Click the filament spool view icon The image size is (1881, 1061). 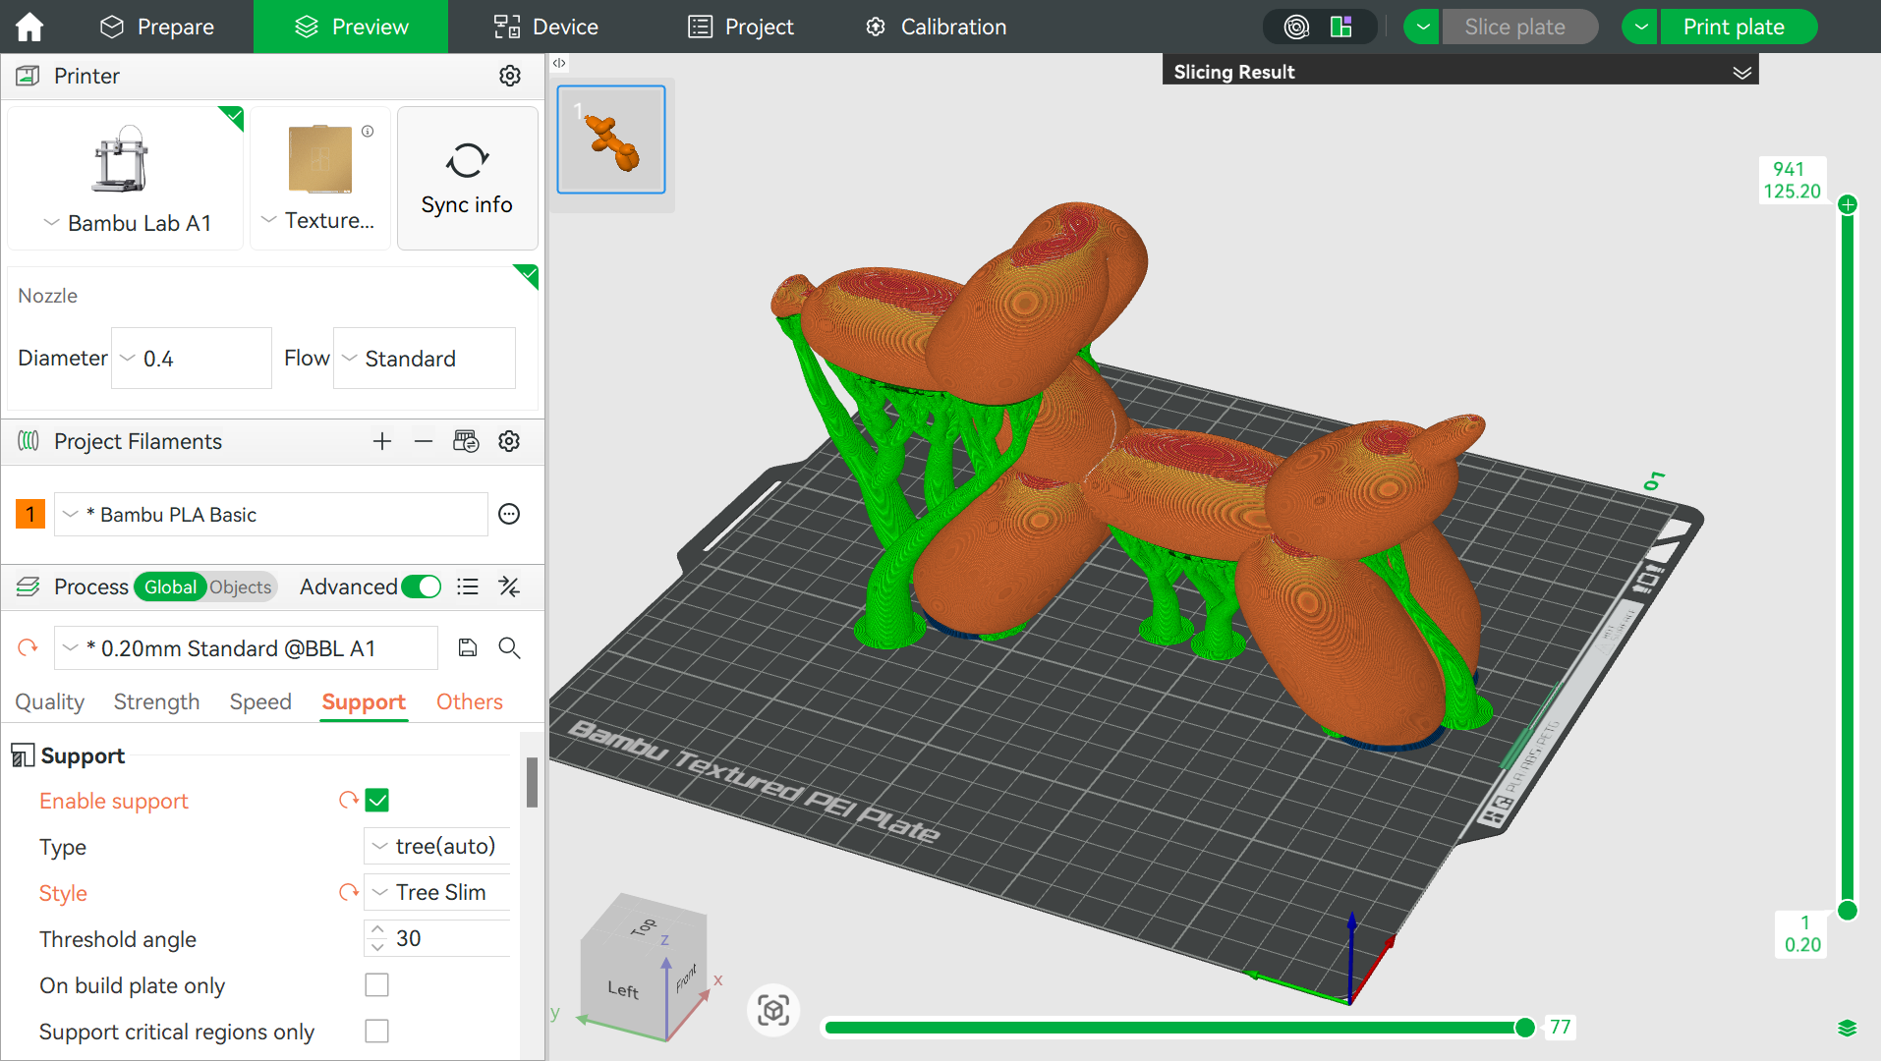tap(1297, 27)
